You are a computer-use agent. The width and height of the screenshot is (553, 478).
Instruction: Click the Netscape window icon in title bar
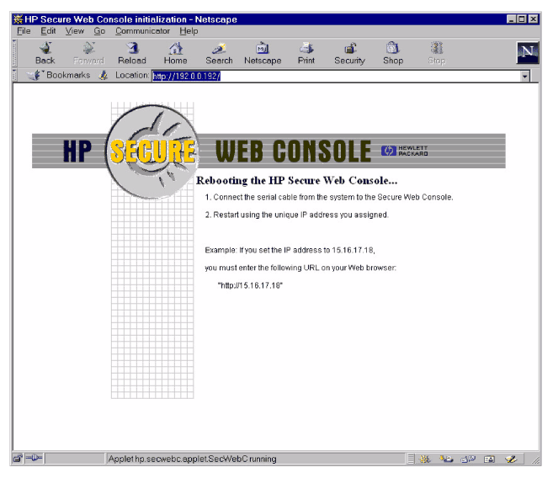18,19
